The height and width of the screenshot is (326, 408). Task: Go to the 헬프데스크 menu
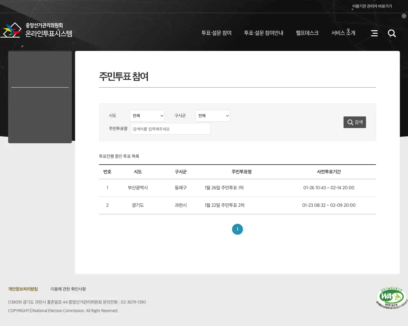tap(307, 33)
